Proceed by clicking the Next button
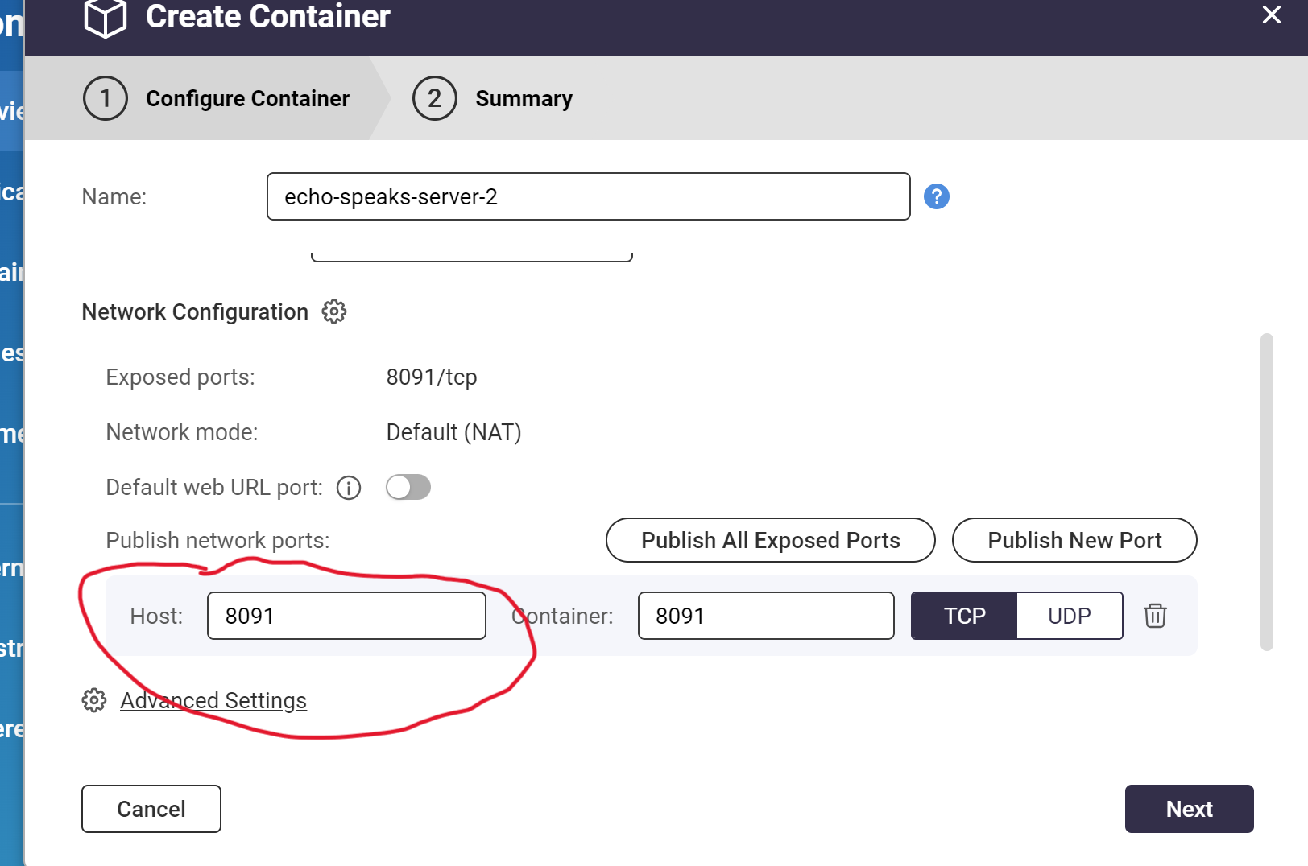 [x=1189, y=809]
